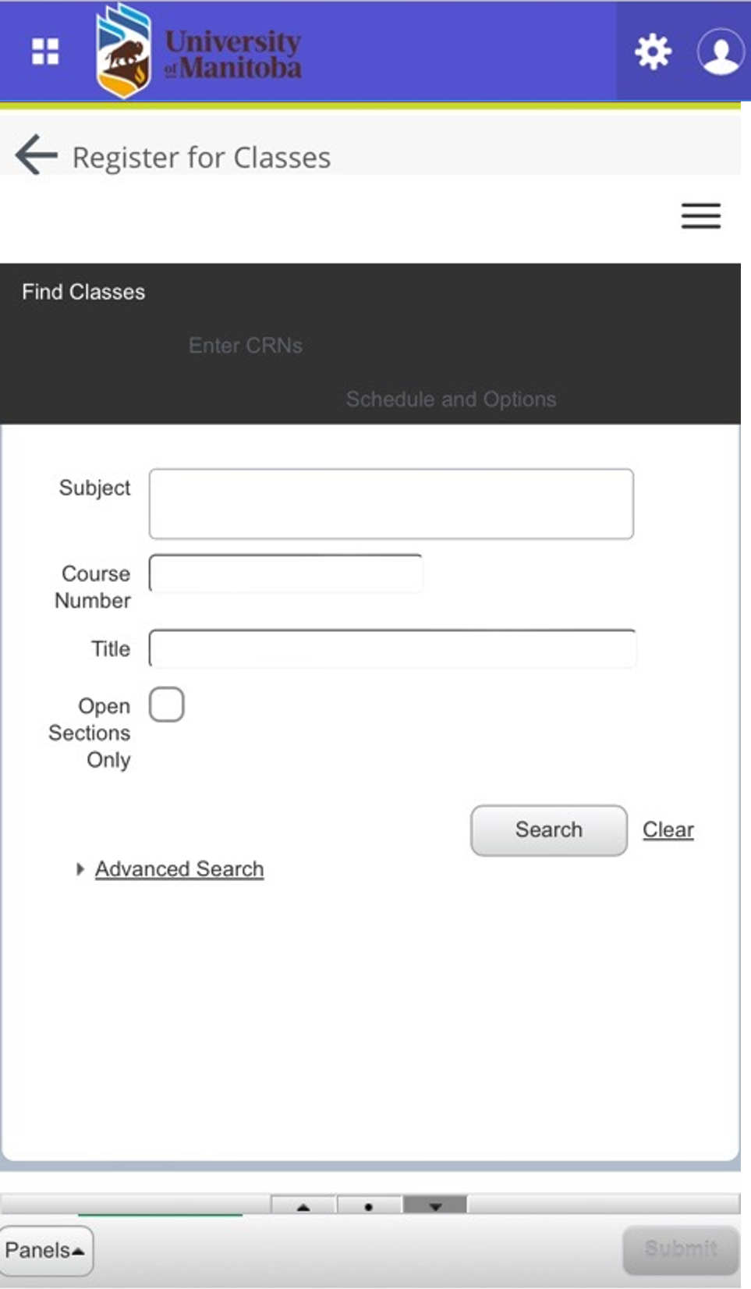Click the panel up arrow control

pyautogui.click(x=303, y=1206)
